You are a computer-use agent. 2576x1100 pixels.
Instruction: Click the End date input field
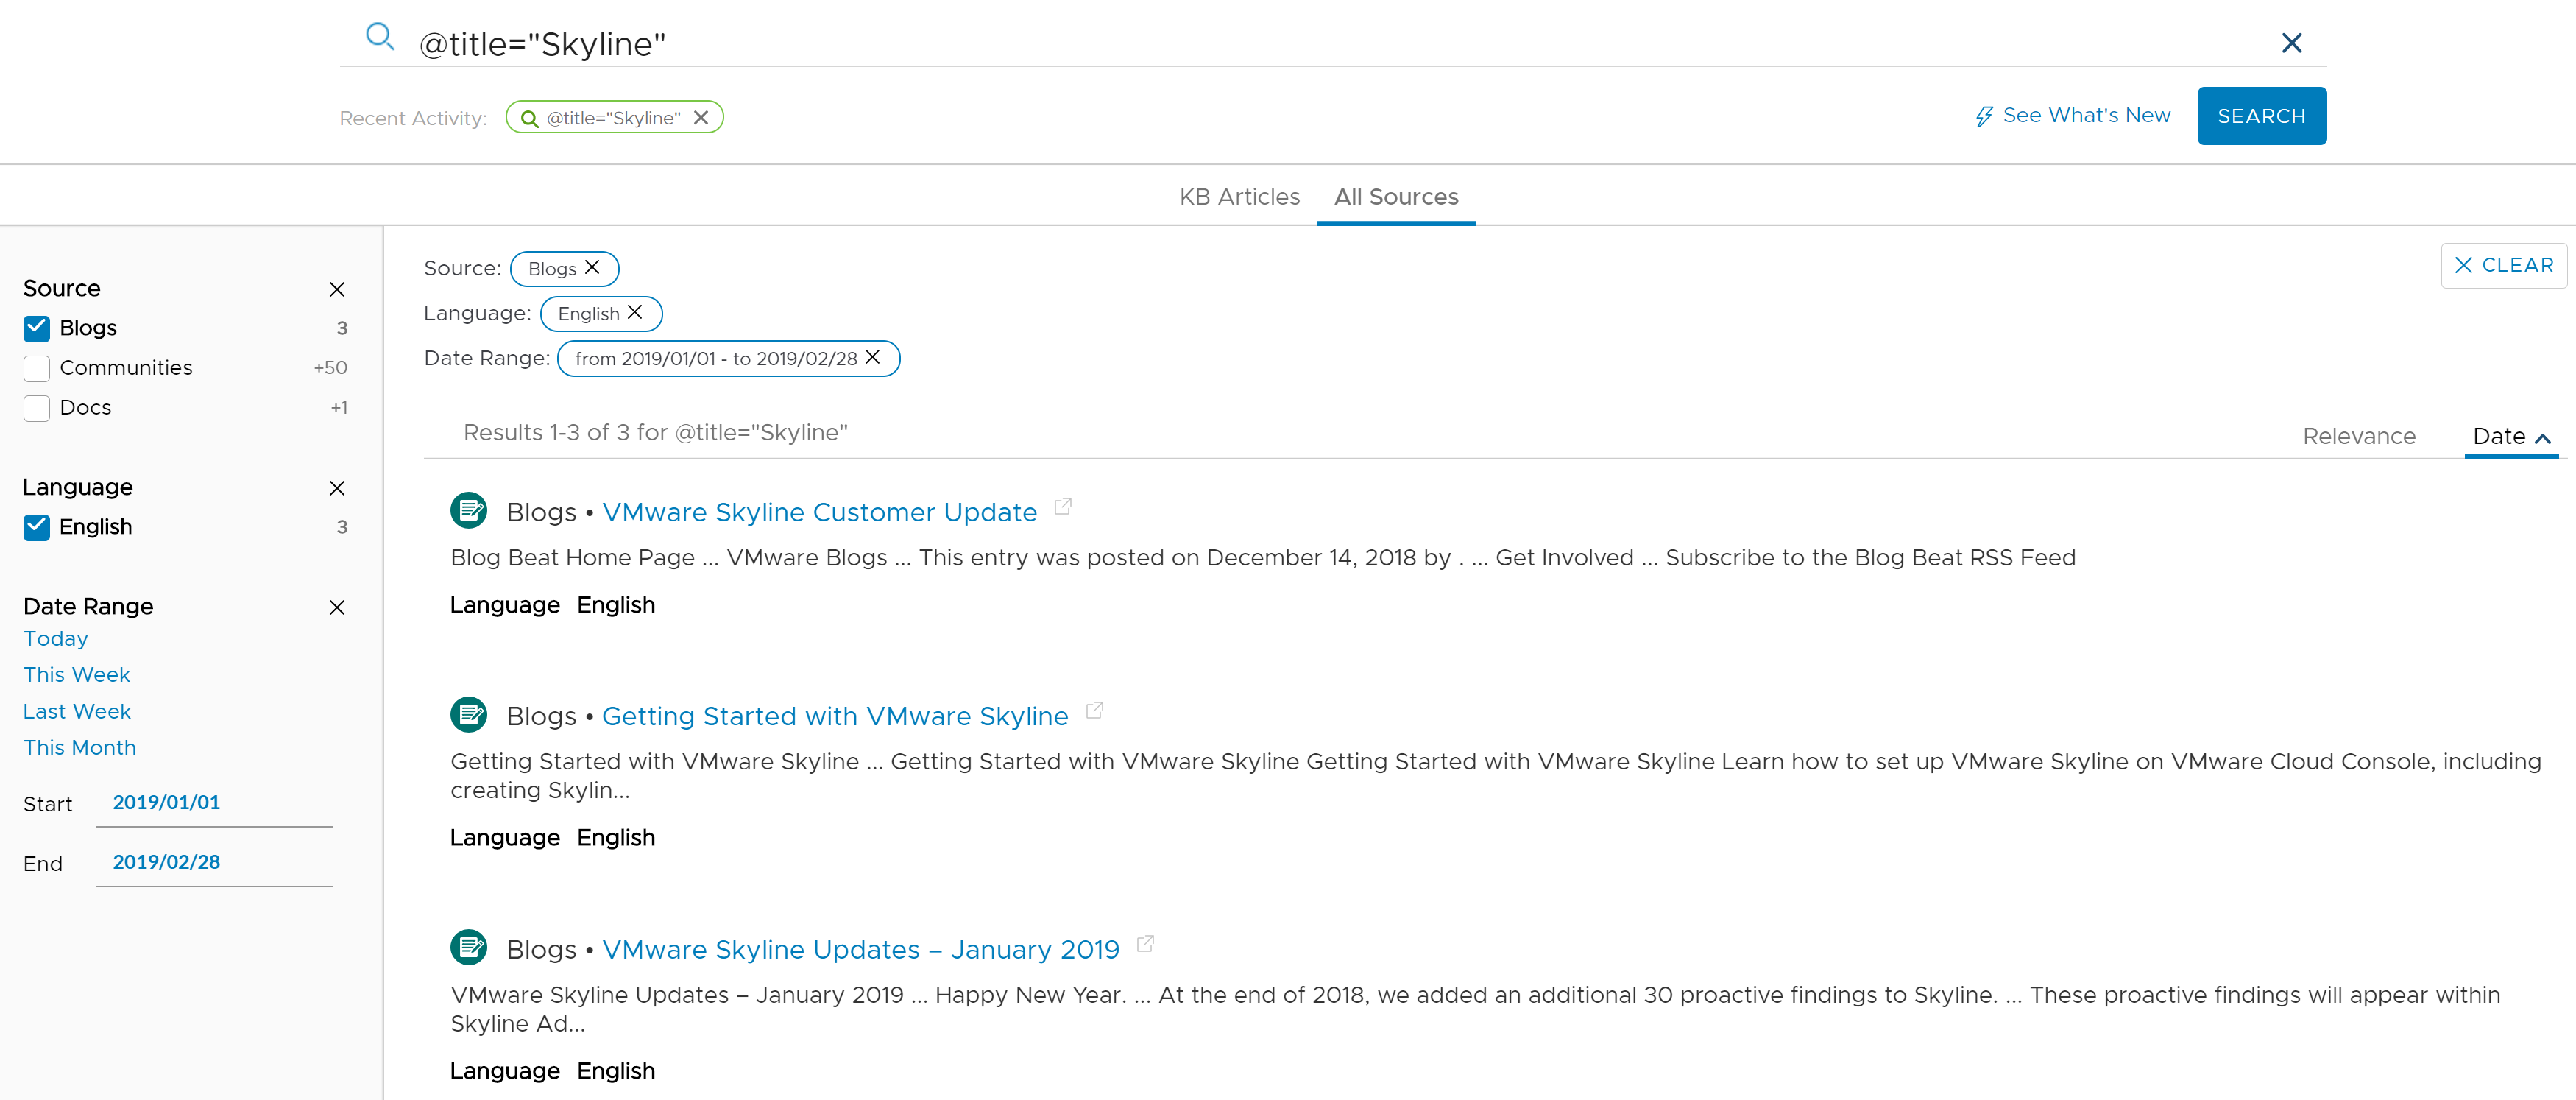click(x=214, y=862)
